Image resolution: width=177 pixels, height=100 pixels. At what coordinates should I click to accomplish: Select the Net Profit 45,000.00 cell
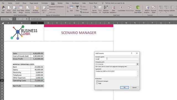point(37,86)
